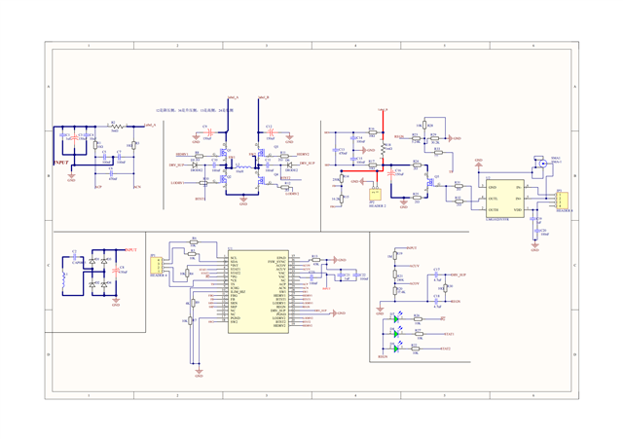This screenshot has height=440, width=623.
Task: Select resistor R26 beside LED D7
Action: click(x=418, y=319)
